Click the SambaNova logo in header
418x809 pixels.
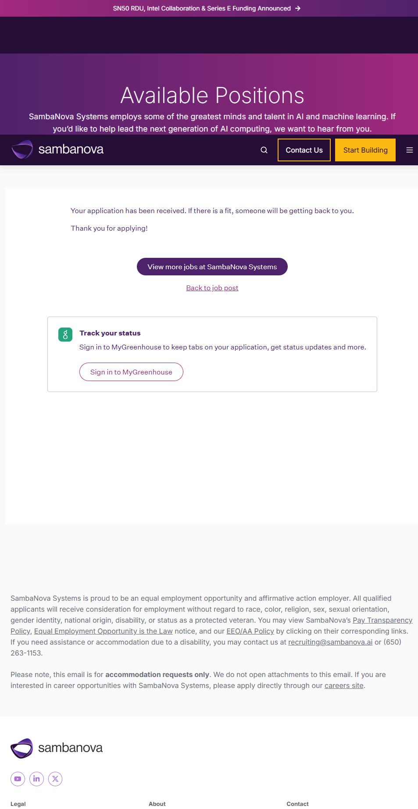point(57,150)
